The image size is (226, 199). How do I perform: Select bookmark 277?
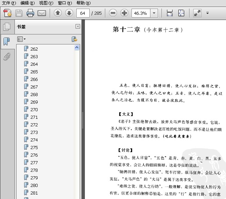point(34,163)
